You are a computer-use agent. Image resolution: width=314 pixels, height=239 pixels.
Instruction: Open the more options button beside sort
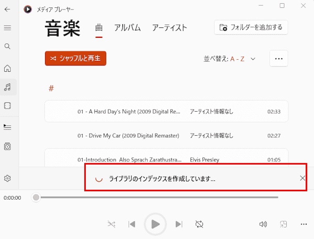click(x=279, y=59)
